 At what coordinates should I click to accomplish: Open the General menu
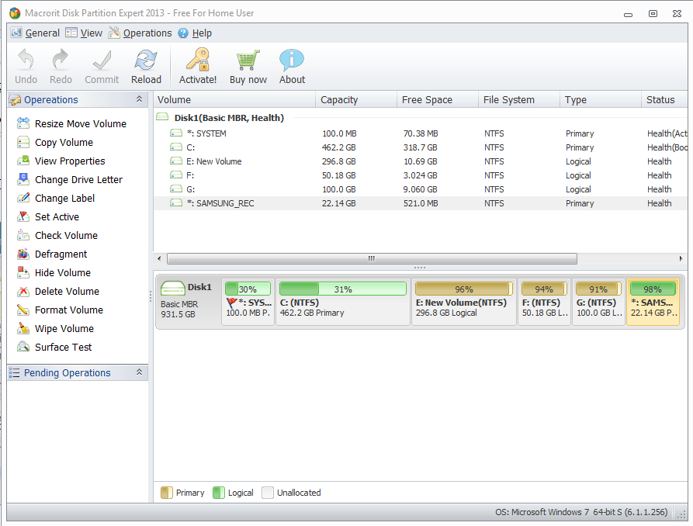click(x=36, y=33)
